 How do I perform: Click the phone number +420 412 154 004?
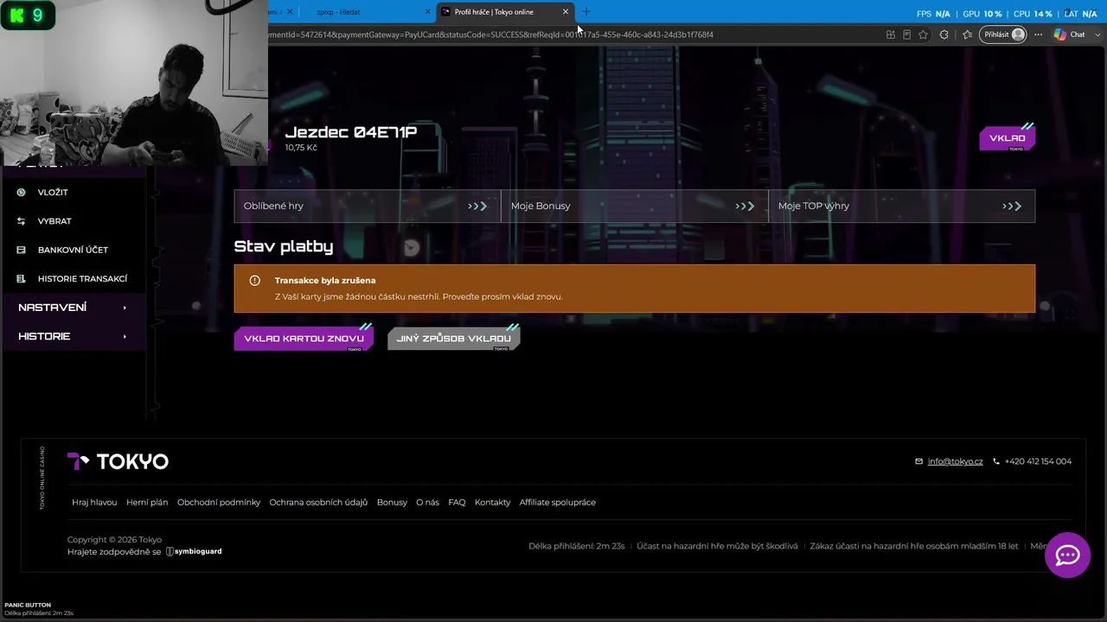click(1038, 461)
